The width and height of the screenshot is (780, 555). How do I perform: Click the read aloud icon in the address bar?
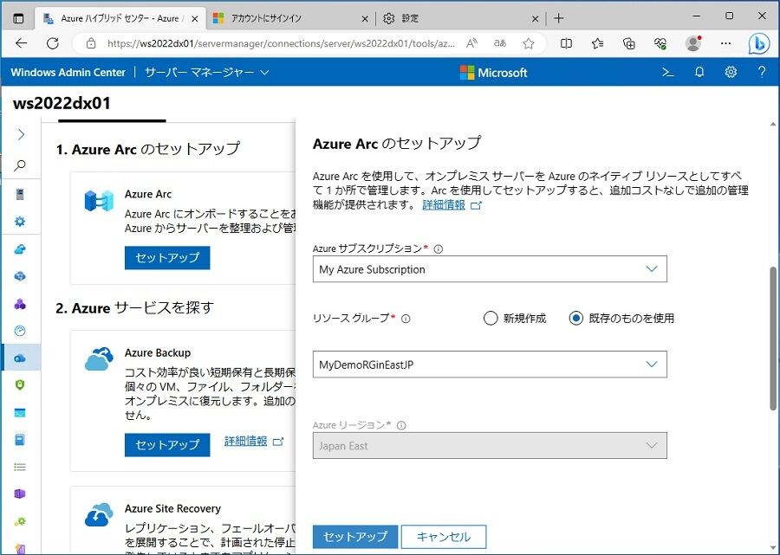click(471, 43)
